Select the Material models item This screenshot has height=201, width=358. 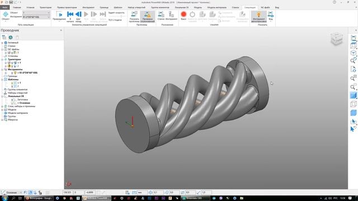(18, 113)
